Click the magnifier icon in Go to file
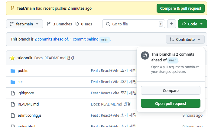 tap(108, 24)
